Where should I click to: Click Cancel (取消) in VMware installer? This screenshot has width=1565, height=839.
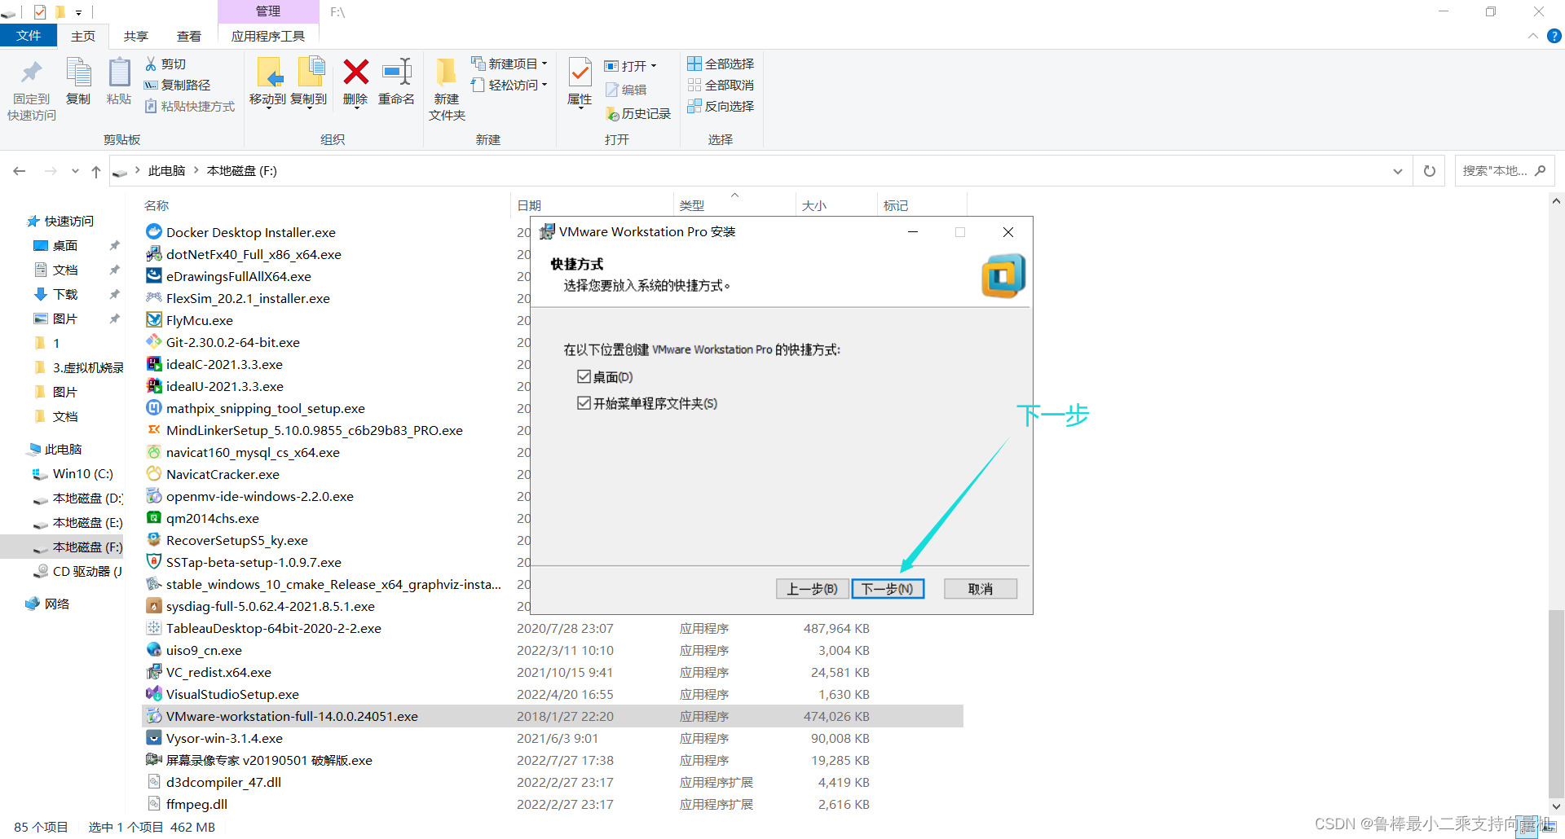pyautogui.click(x=981, y=589)
